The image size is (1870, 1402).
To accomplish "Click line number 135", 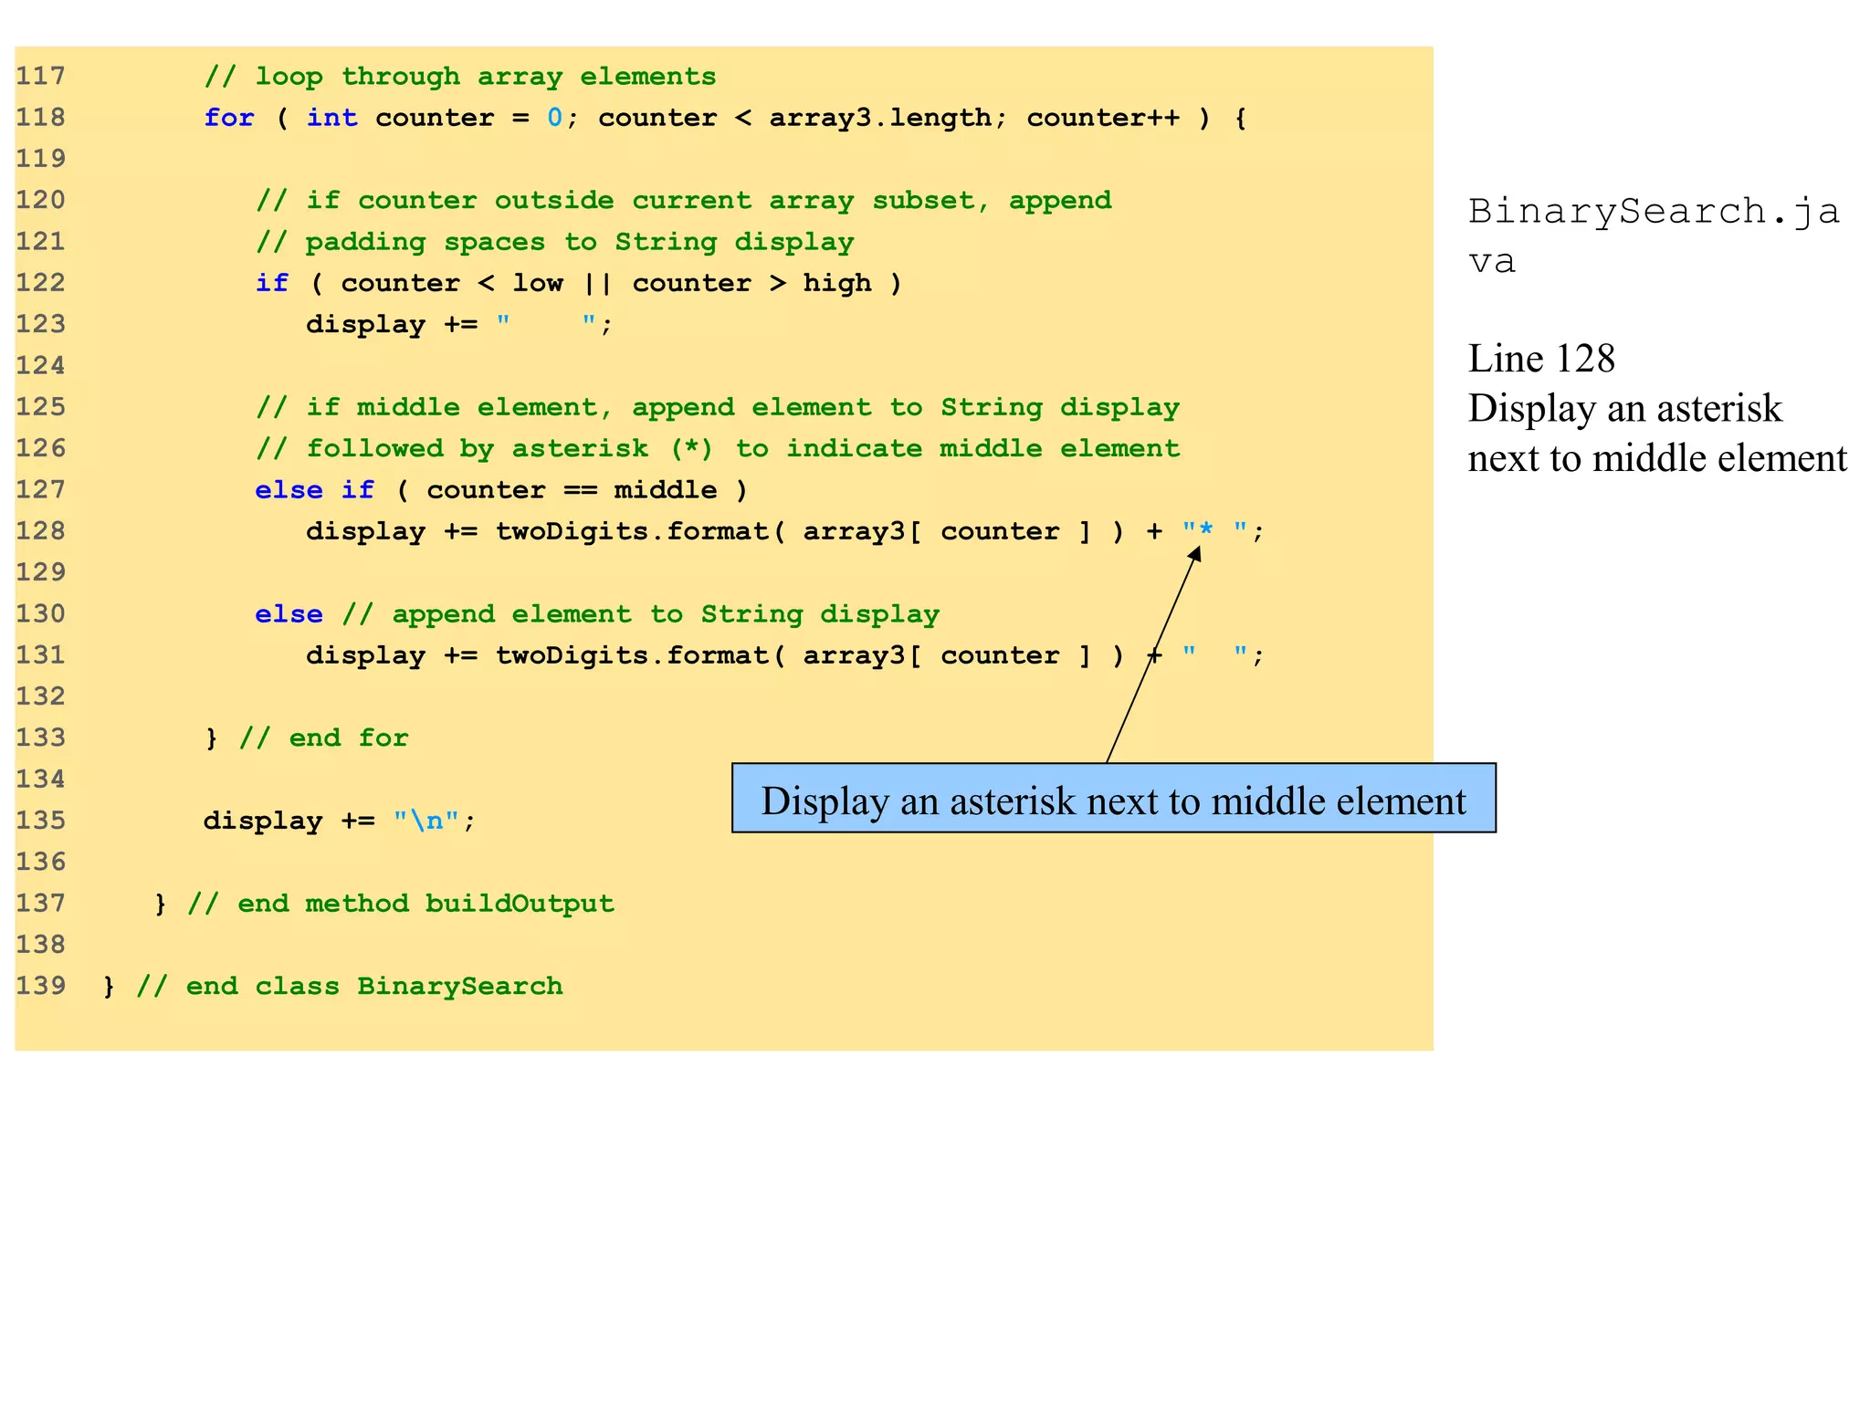I will [x=40, y=821].
